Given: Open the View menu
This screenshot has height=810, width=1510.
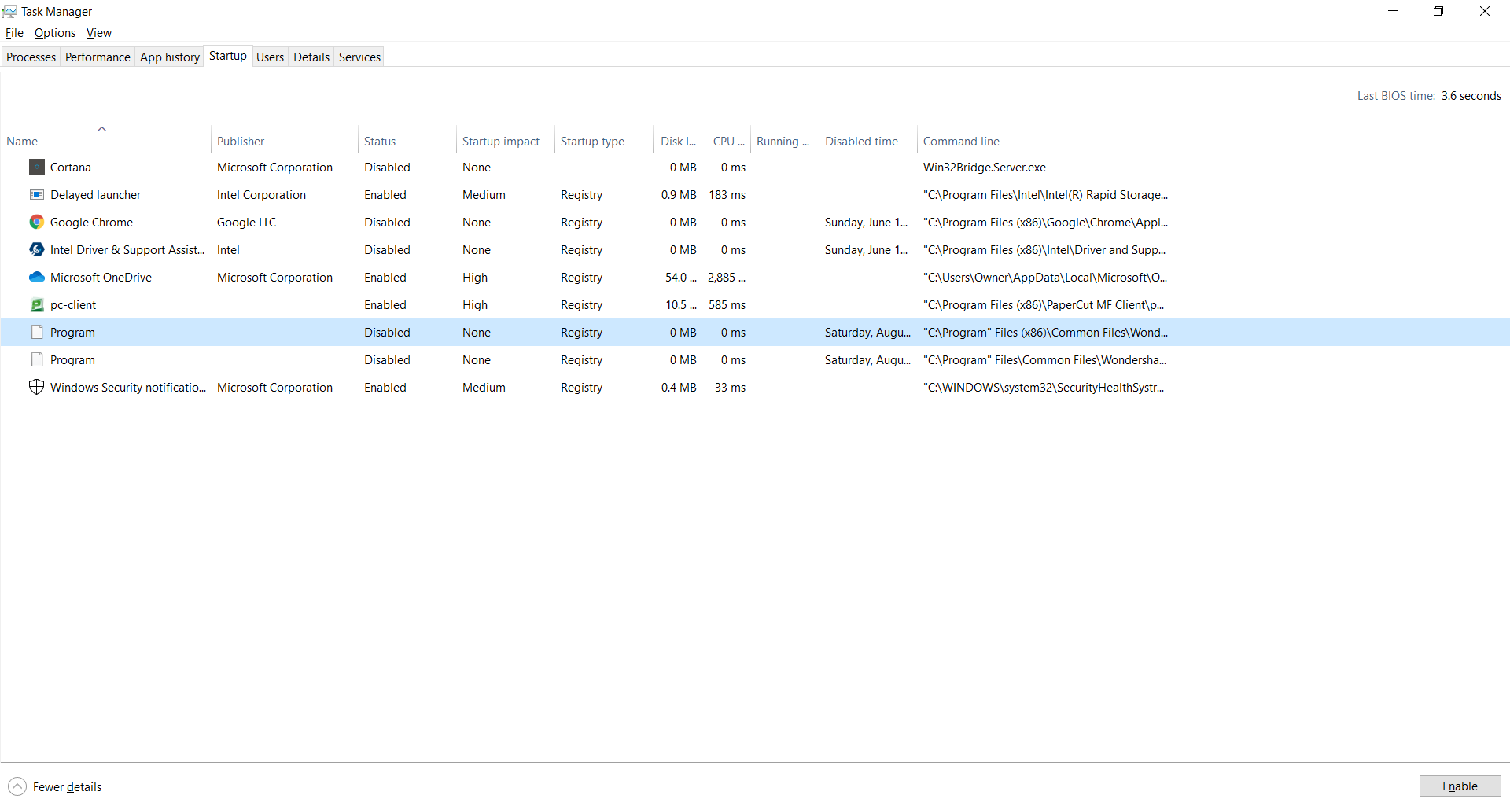Looking at the screenshot, I should point(99,33).
